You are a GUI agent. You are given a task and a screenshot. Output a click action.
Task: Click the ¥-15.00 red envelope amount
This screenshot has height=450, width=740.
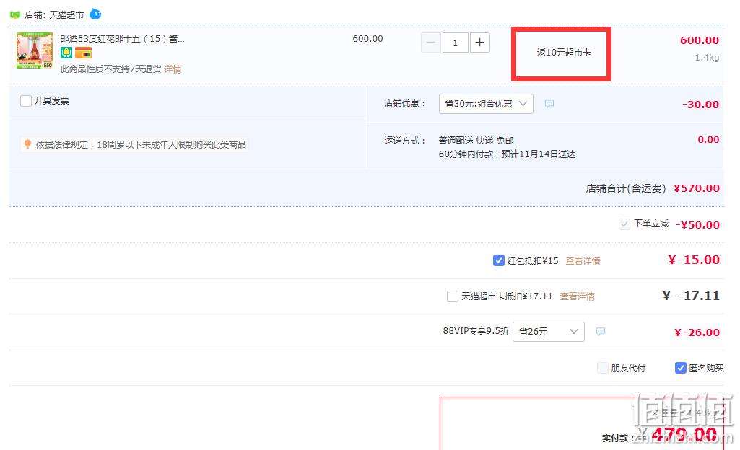pos(694,260)
